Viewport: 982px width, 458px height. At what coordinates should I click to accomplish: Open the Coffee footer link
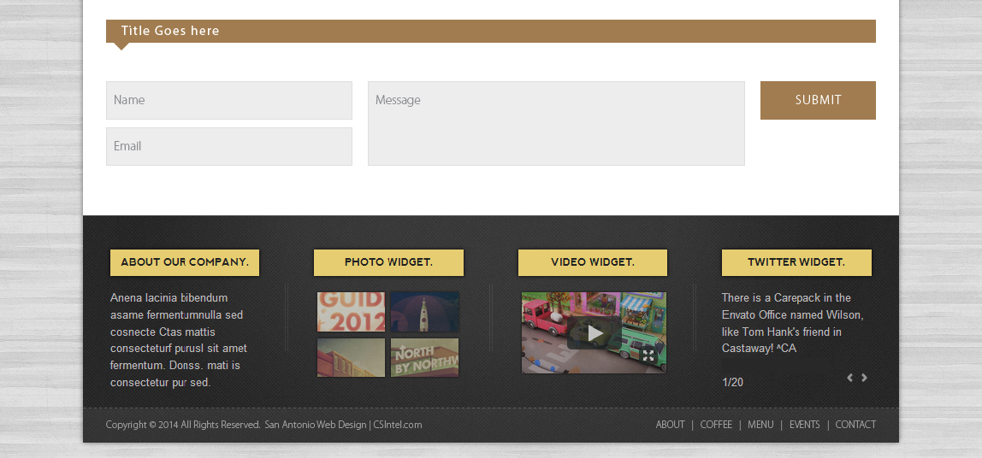tap(716, 425)
